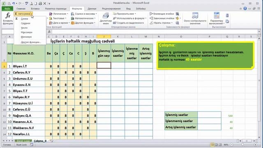Image resolution: width=263 pixels, height=148 pixels.
Task: Switch to Разметка страницы tab
Action: click(x=55, y=9)
